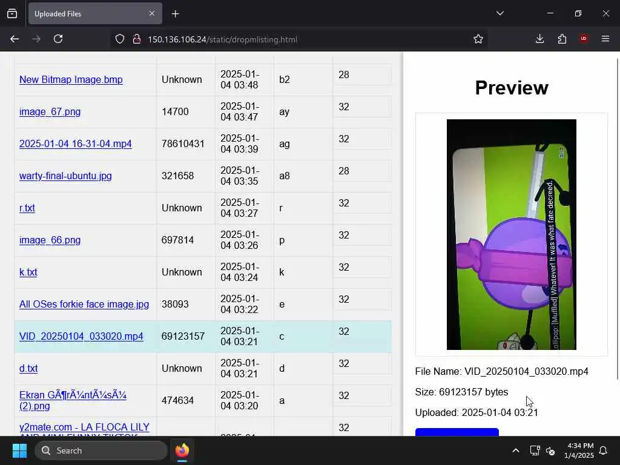Image resolution: width=620 pixels, height=465 pixels.
Task: Open d.txt file link
Action: tap(28, 368)
